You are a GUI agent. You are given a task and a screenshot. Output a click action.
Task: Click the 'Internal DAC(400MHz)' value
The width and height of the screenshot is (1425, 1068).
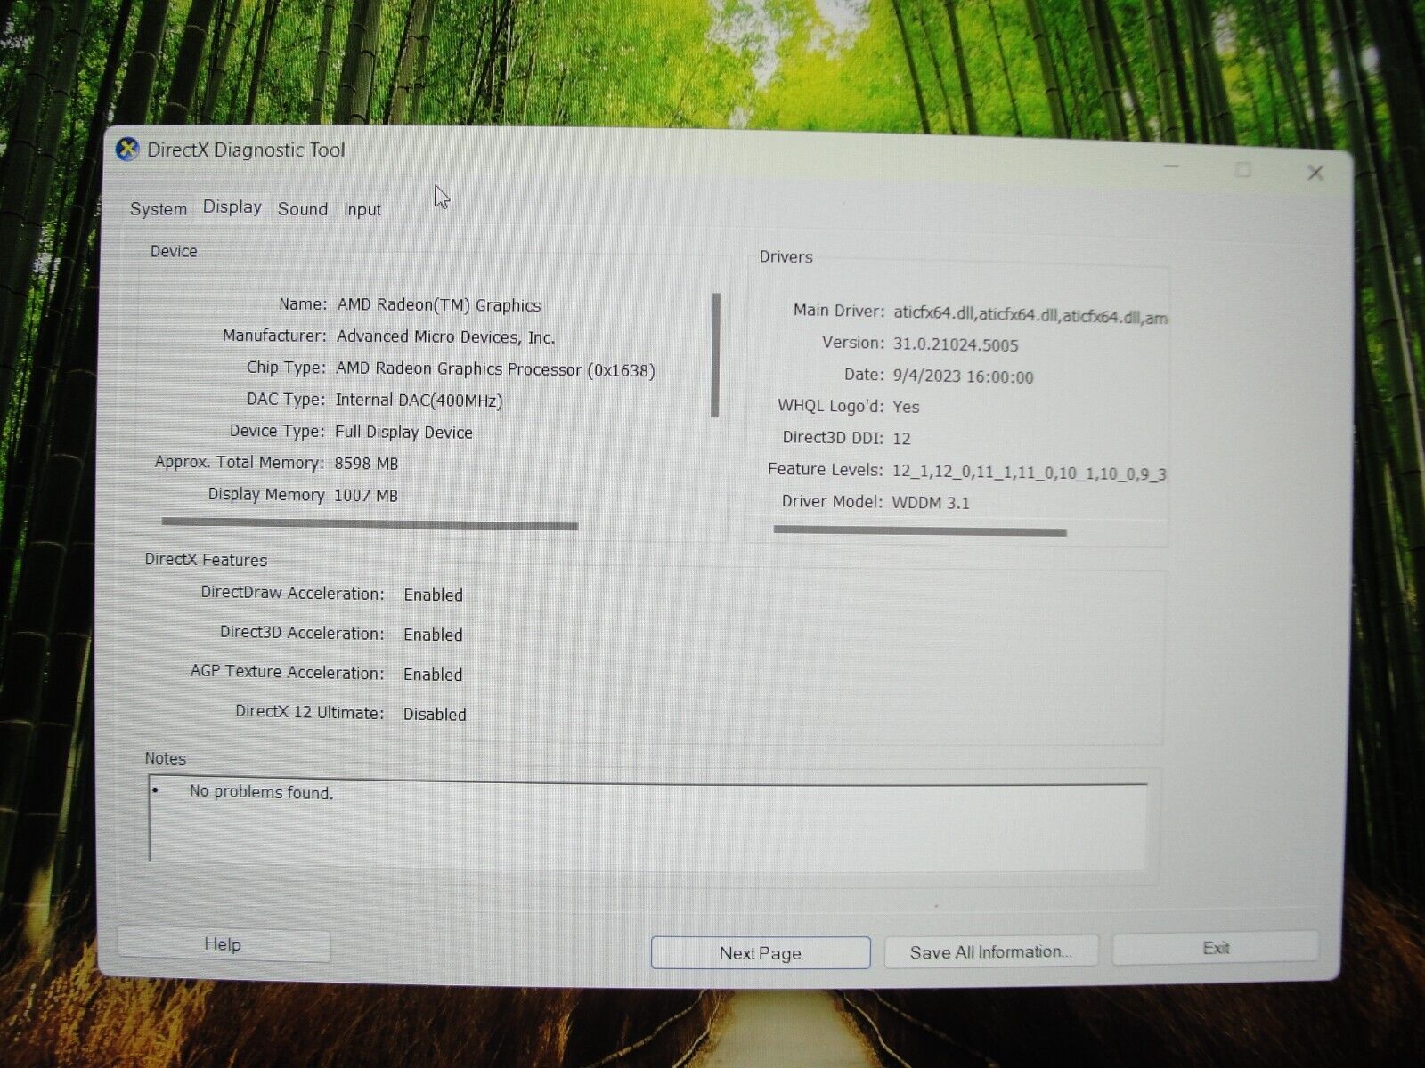pyautogui.click(x=419, y=400)
